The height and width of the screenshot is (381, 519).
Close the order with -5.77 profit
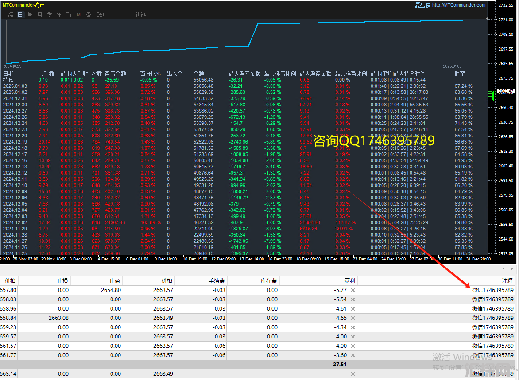point(353,290)
